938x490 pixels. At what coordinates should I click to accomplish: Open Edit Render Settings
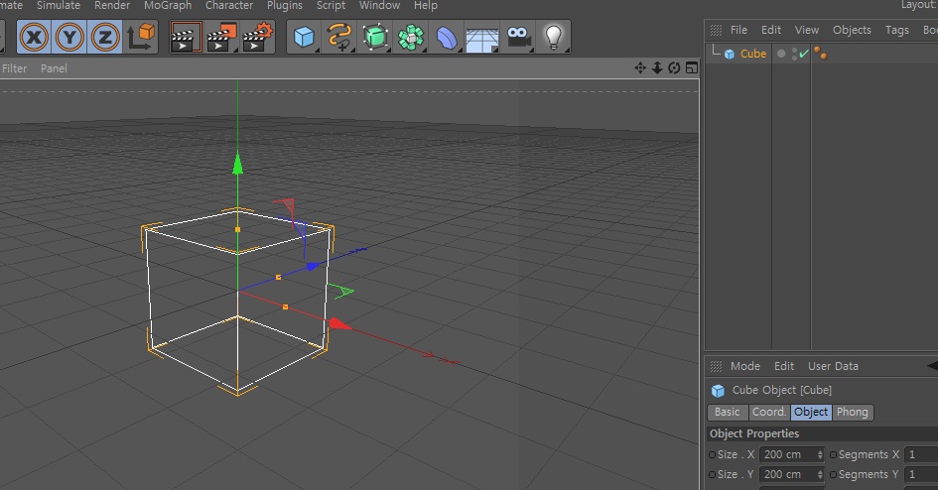coord(258,37)
